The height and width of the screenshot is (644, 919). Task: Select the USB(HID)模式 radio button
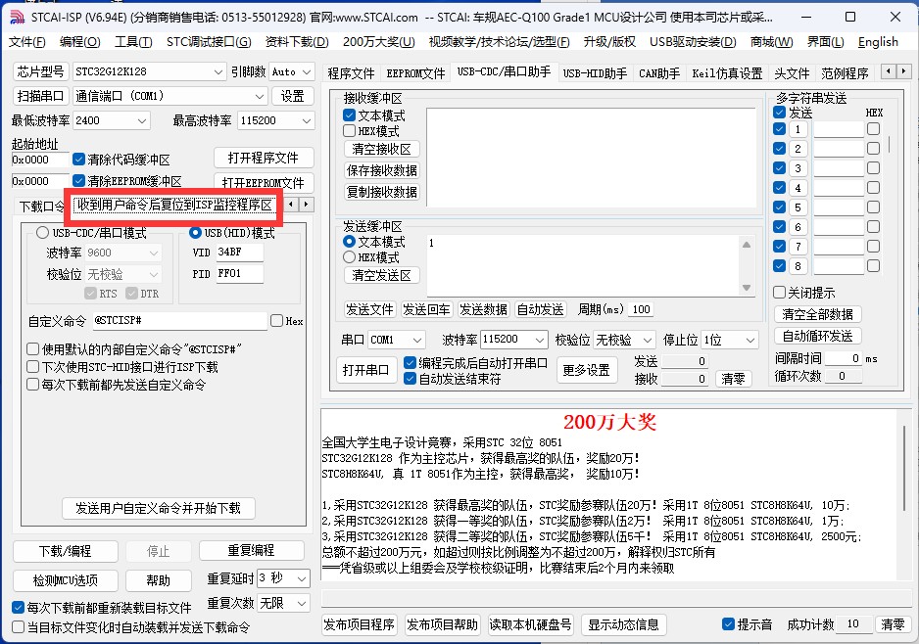[x=195, y=233]
